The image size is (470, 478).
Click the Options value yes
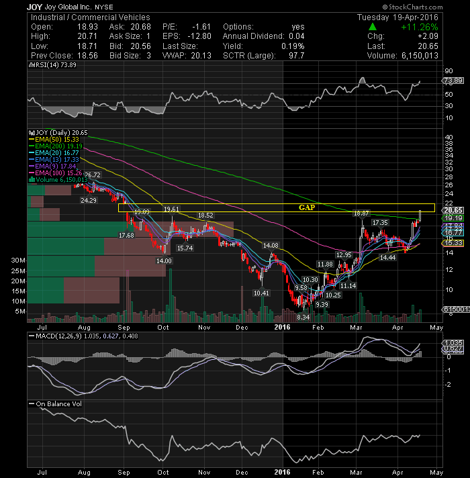[x=298, y=27]
